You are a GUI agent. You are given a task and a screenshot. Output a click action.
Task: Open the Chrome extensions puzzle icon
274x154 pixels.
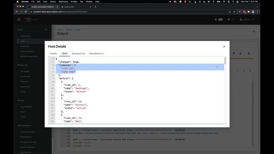pyautogui.click(x=248, y=12)
